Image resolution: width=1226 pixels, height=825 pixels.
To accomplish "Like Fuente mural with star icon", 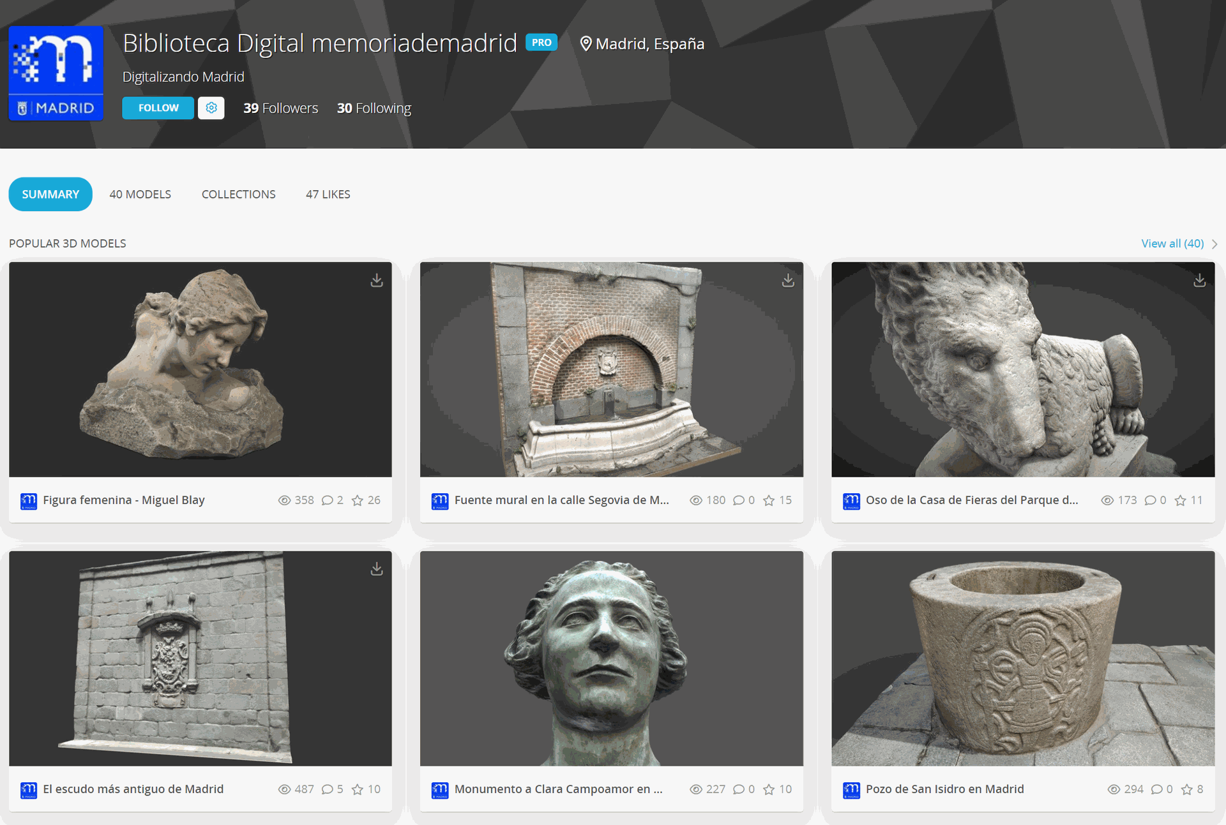I will tap(769, 500).
